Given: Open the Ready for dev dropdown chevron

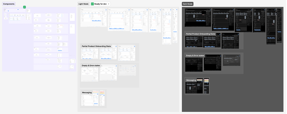Looking at the screenshot, I should [109, 4].
